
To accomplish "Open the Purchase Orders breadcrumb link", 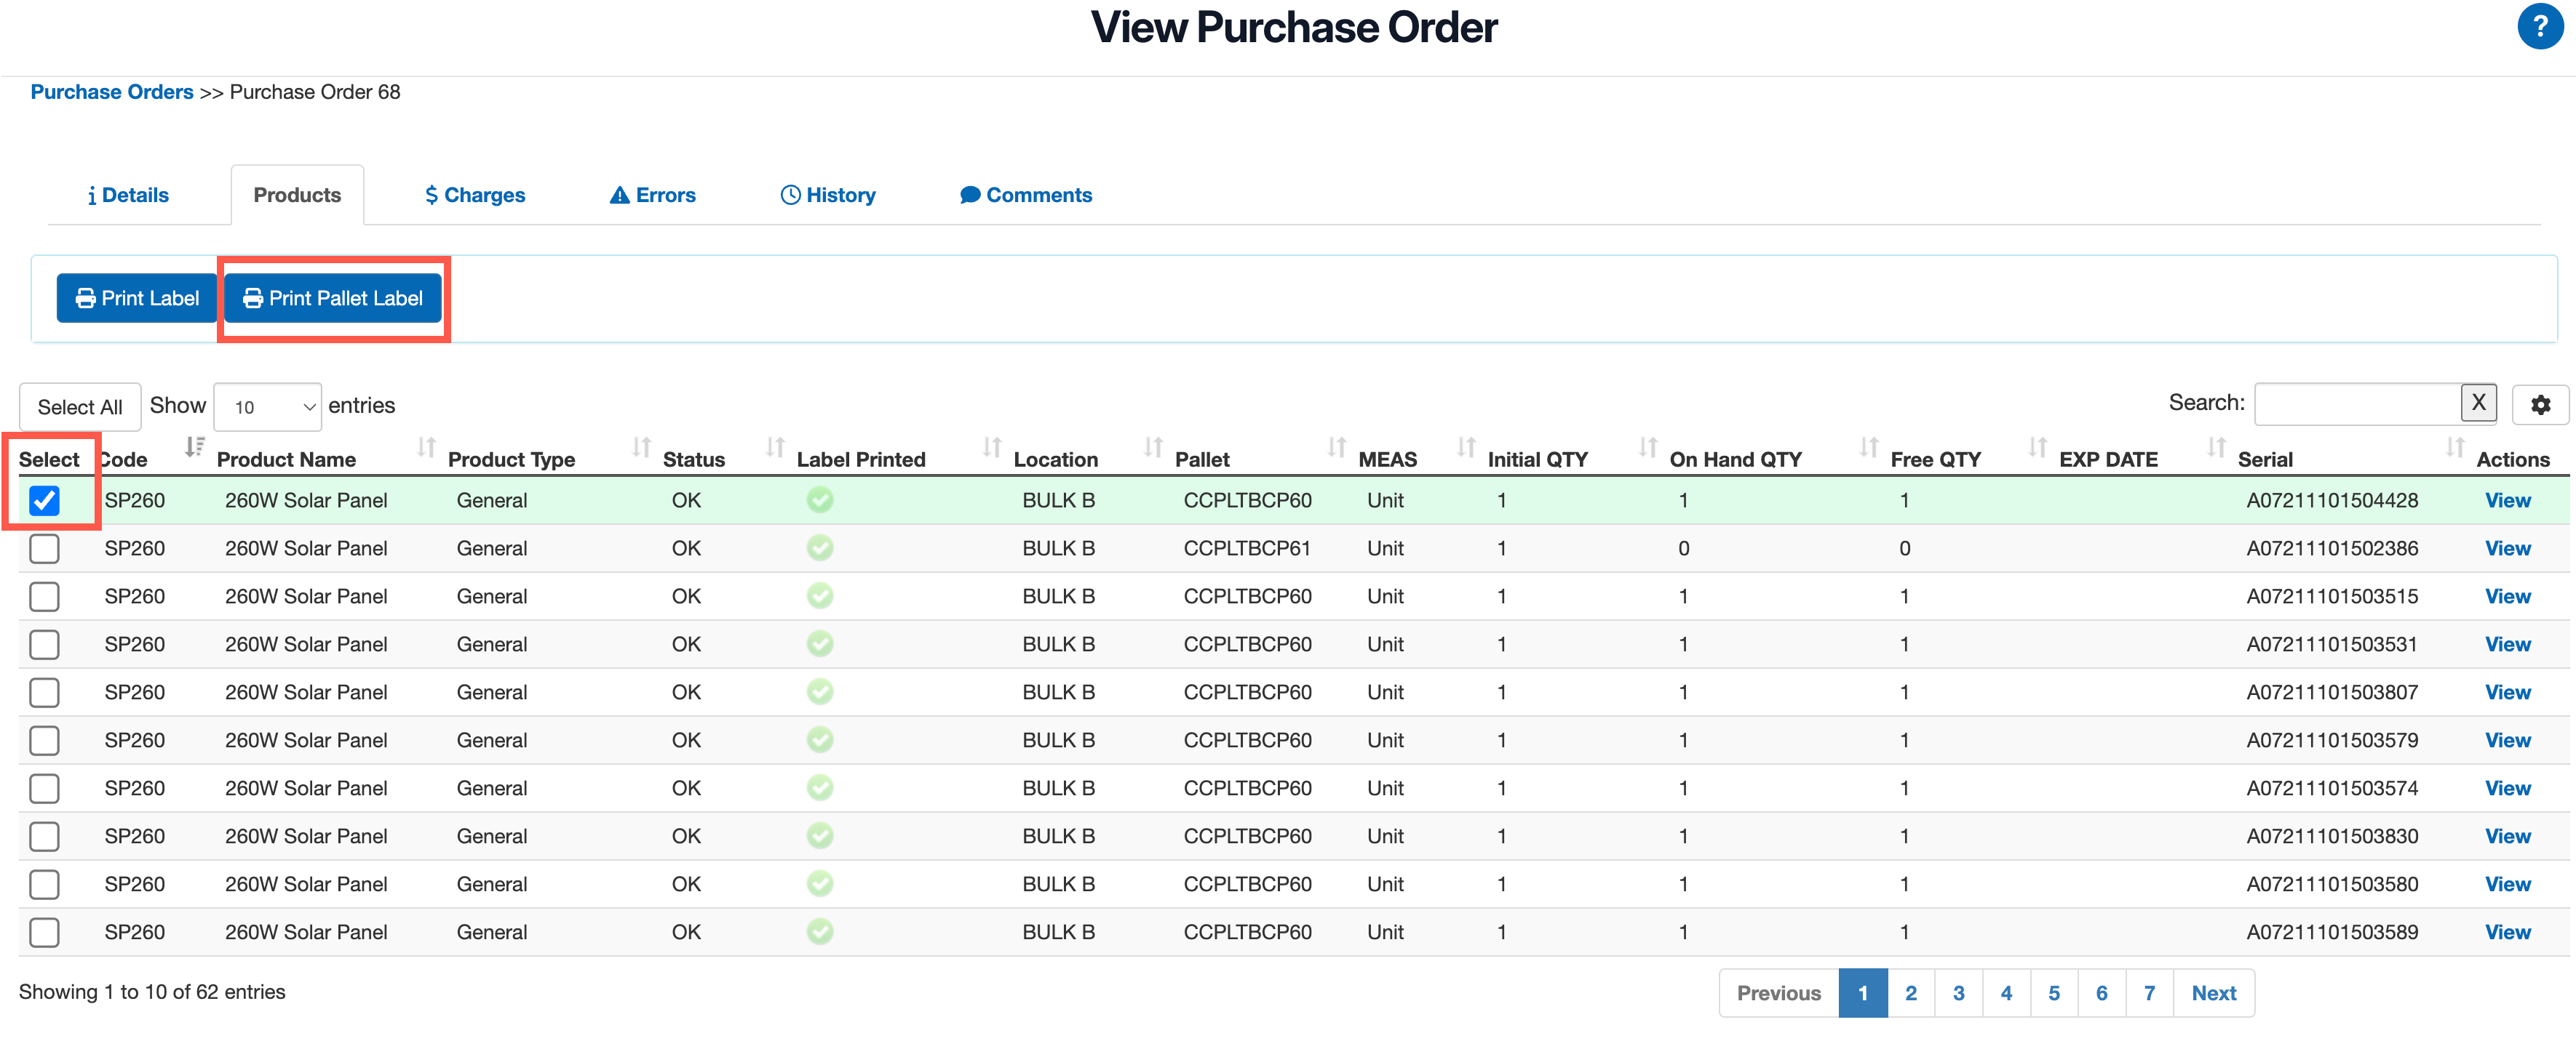I will tap(112, 92).
